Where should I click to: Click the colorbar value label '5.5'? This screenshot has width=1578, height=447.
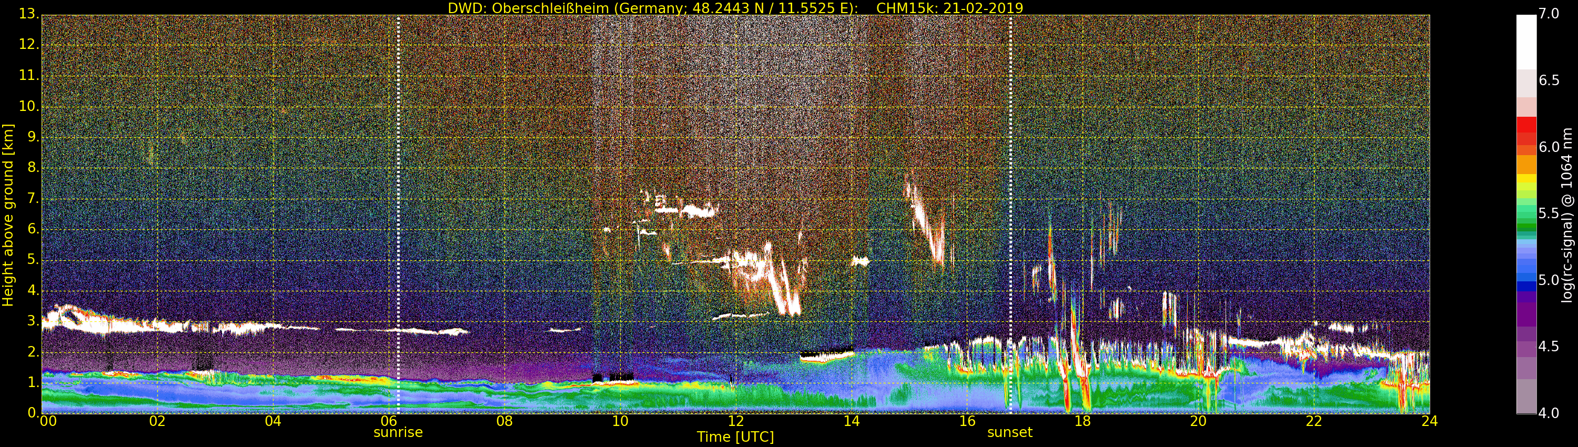(x=1549, y=214)
